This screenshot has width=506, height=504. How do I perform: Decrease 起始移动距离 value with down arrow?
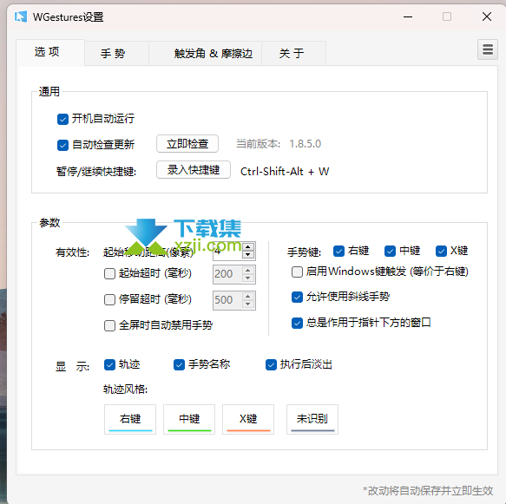tap(248, 255)
